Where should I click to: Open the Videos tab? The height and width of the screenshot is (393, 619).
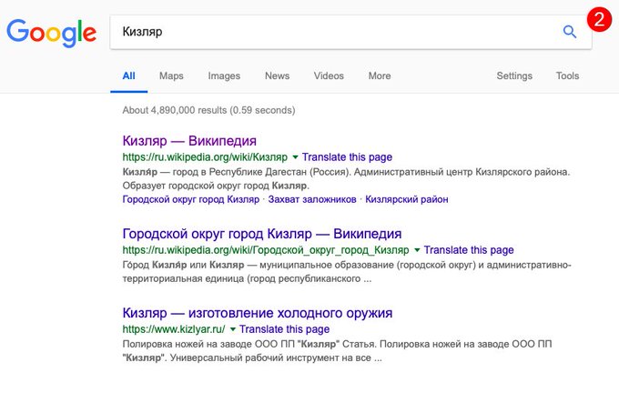[329, 76]
